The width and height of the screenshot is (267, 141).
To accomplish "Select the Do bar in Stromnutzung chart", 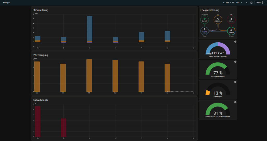I will point(116,40).
